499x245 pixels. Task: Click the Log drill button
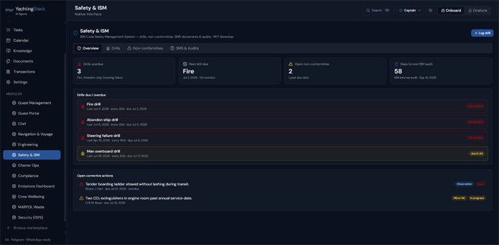pyautogui.click(x=482, y=33)
